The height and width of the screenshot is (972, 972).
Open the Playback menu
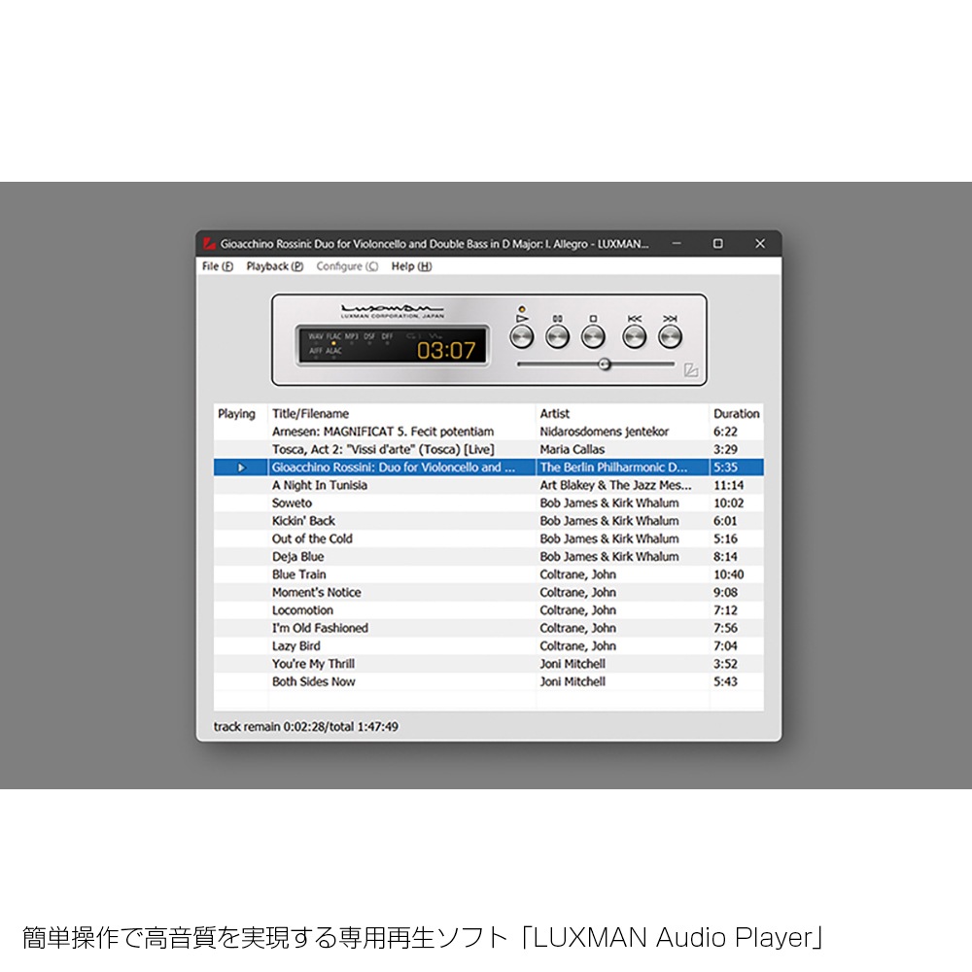tap(275, 266)
